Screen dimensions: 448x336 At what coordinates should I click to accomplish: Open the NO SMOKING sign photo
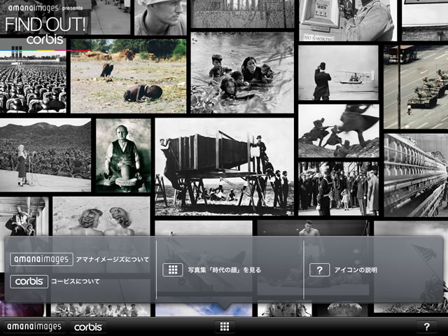click(x=348, y=20)
